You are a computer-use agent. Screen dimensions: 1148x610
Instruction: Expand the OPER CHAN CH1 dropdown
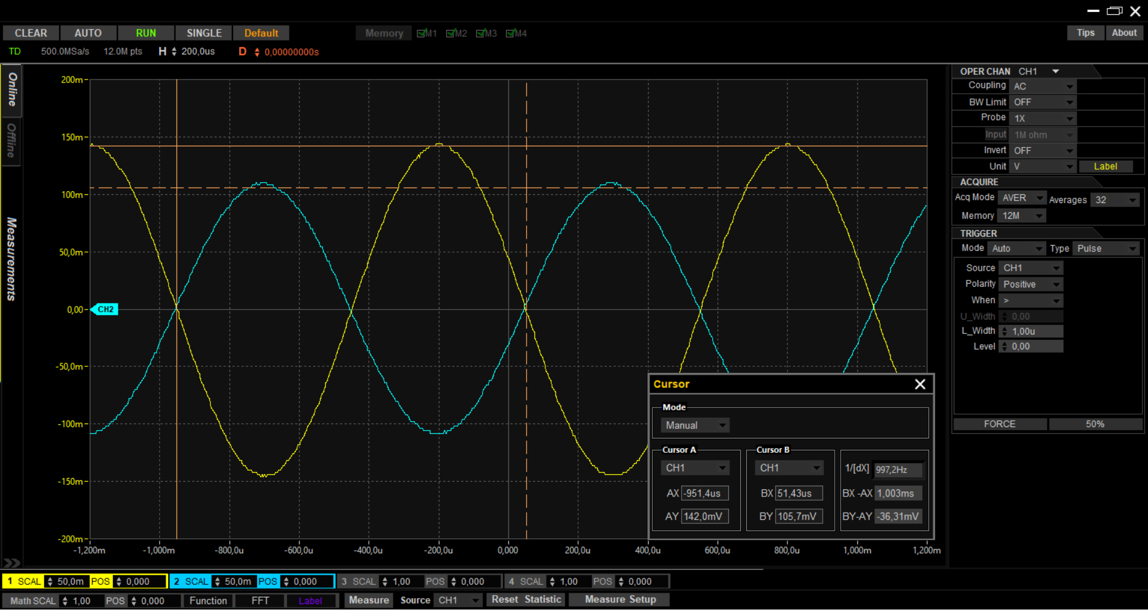(x=1055, y=71)
